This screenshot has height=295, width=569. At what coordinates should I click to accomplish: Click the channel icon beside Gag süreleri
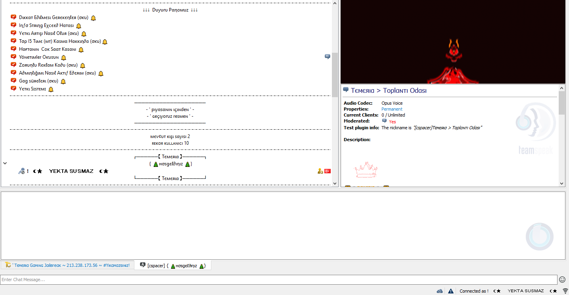coord(13,81)
